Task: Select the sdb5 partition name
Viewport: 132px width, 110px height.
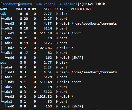Action: coord(8,38)
